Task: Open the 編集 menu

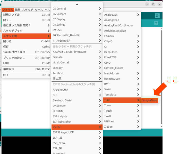Action: [18, 10]
